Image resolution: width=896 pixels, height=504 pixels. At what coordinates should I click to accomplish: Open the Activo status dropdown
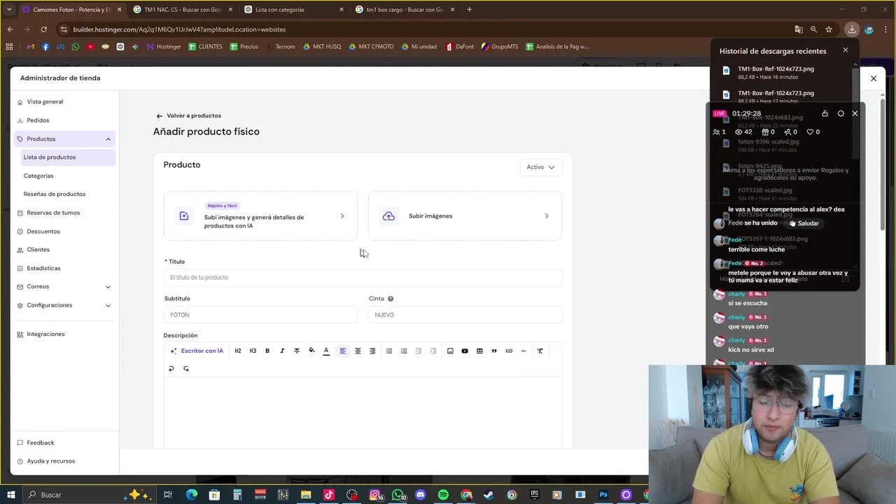pyautogui.click(x=540, y=167)
